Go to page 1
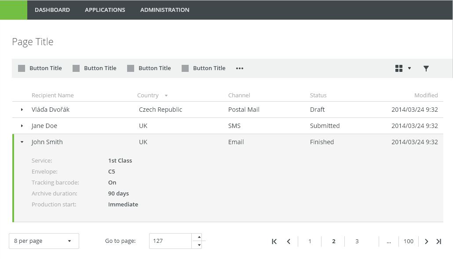This screenshot has width=453, height=259. coord(310,241)
